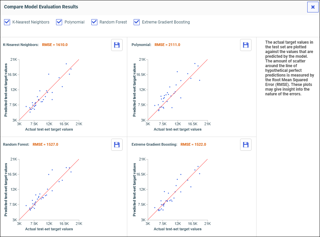This screenshot has width=320, height=237.
Task: Save the Random Forest plot
Action: (117, 145)
